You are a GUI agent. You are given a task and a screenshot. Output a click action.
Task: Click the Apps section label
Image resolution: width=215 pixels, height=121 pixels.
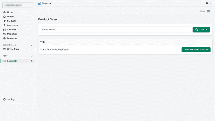[5, 56]
